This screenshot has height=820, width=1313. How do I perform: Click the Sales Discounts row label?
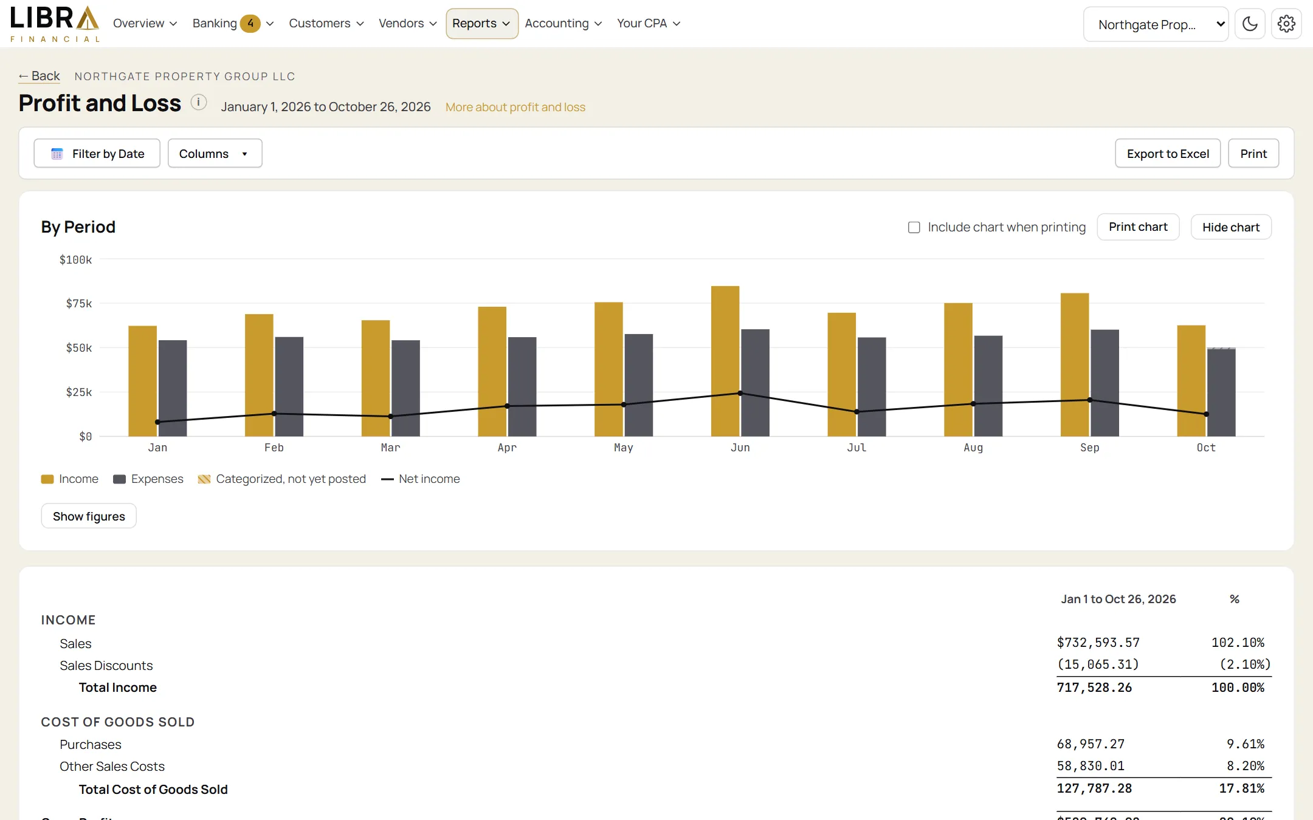click(106, 666)
